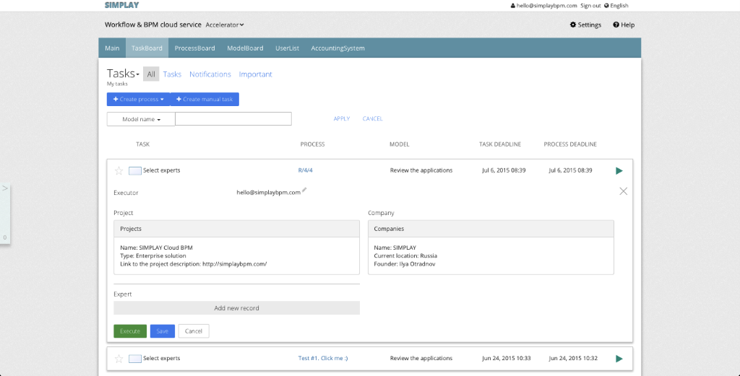Run the R/4/4 task play arrow
Image resolution: width=740 pixels, height=376 pixels.
point(619,170)
